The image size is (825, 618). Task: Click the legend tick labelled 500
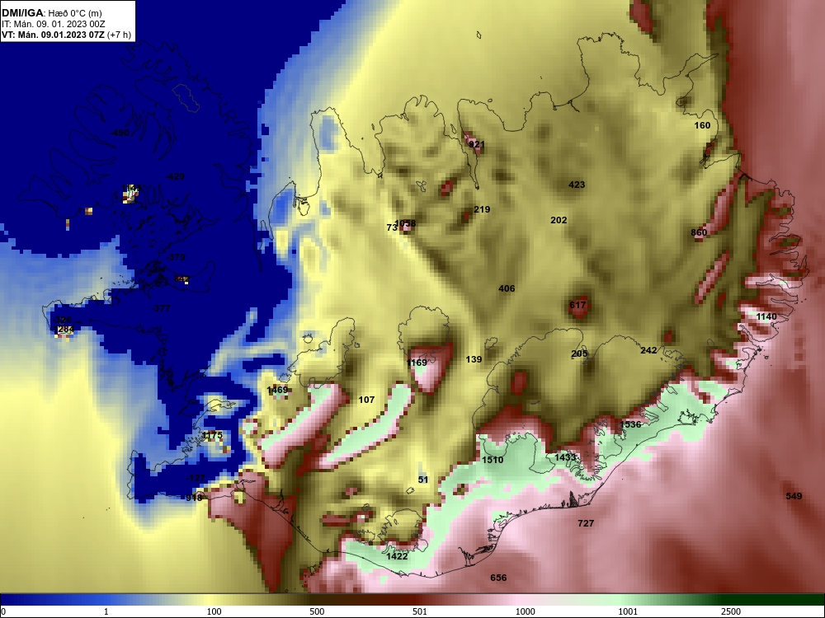317,611
